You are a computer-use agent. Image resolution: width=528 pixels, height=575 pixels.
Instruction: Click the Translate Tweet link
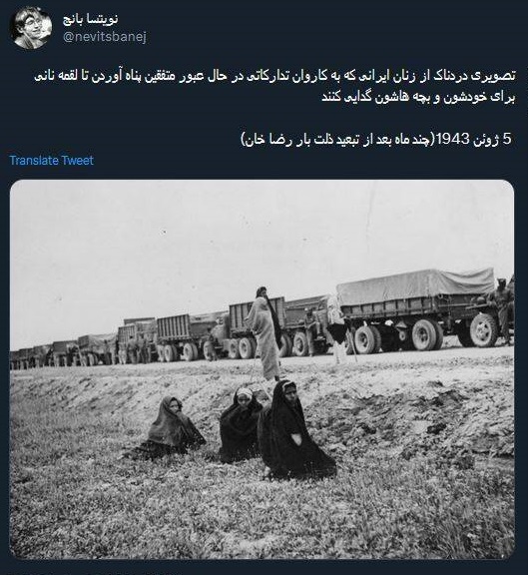[51, 161]
